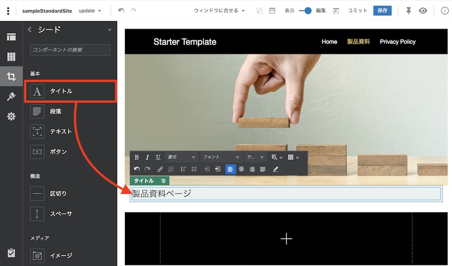Insert a link with the chain icon
452x266 pixels.
(160, 169)
